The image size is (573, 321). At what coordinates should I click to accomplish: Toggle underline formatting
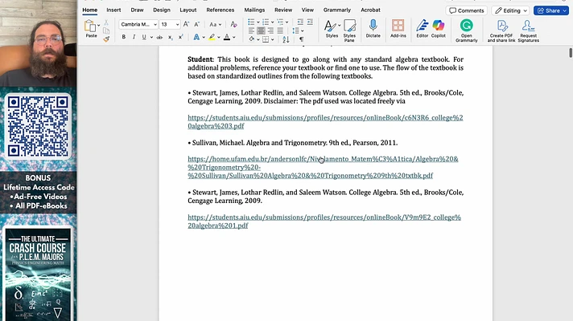click(x=144, y=37)
